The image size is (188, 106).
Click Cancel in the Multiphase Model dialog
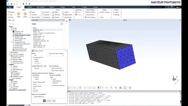point(49,101)
